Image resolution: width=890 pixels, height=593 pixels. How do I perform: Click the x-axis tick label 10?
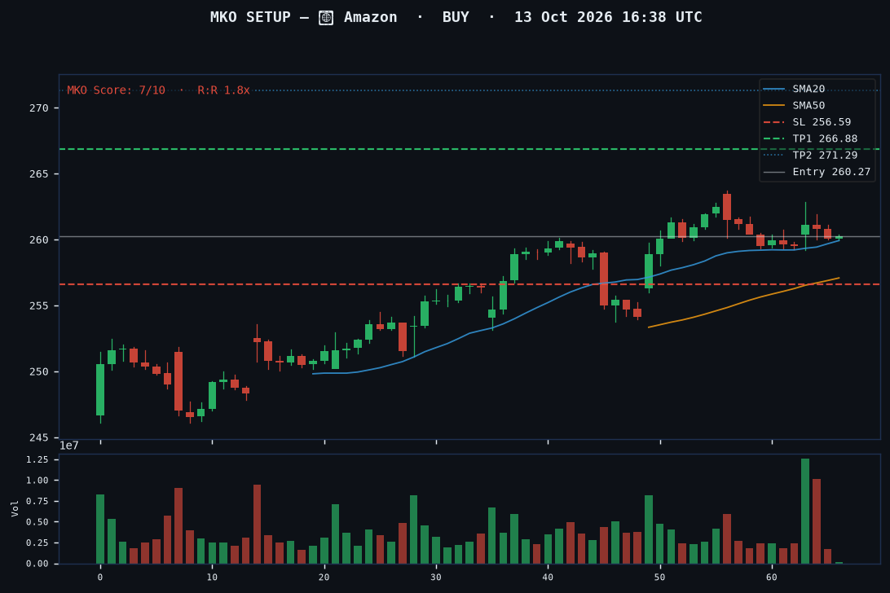(x=212, y=578)
